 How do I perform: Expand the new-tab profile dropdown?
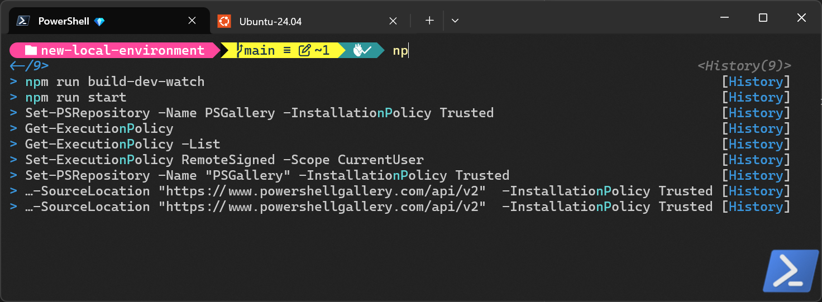click(x=455, y=21)
